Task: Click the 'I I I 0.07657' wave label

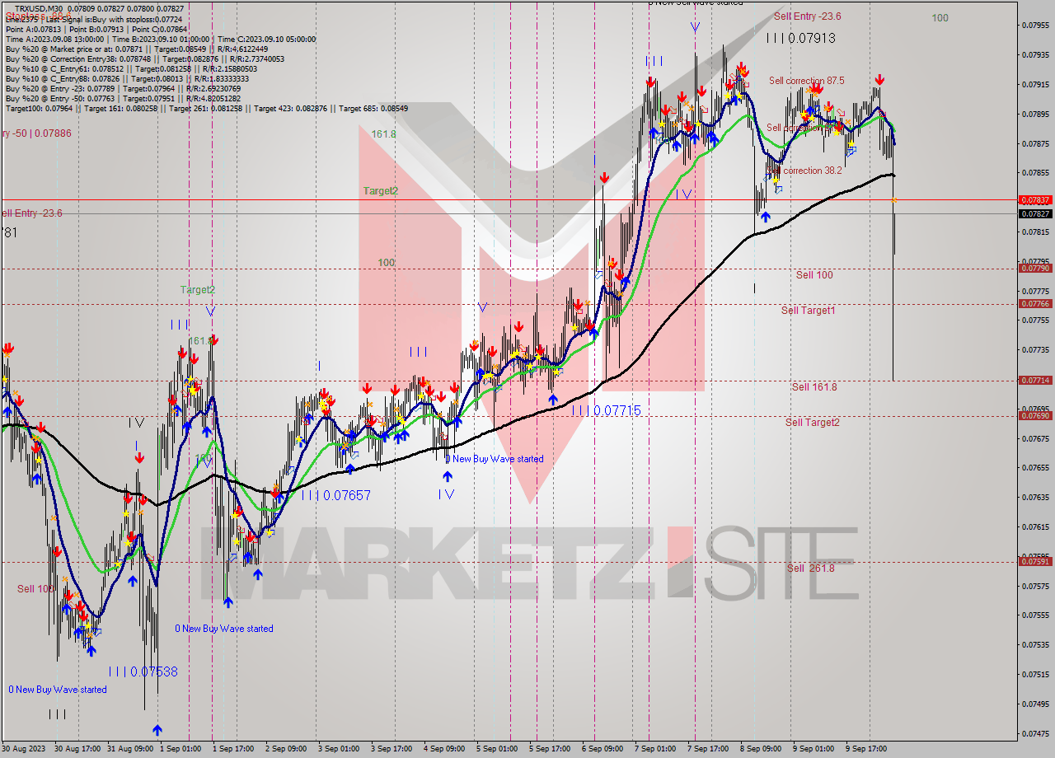Action: [335, 496]
